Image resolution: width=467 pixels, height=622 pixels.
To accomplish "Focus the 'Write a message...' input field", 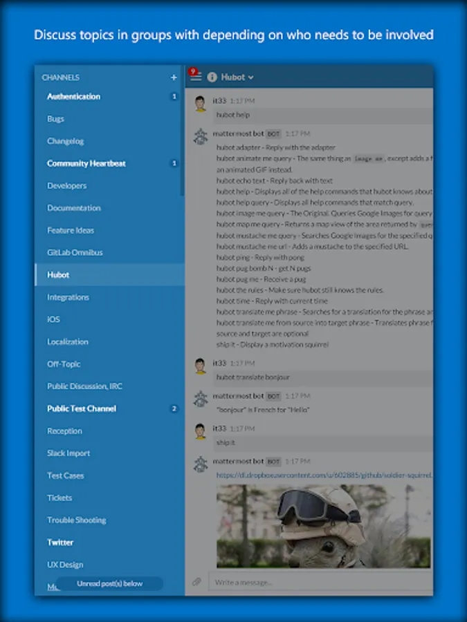I will click(x=321, y=583).
